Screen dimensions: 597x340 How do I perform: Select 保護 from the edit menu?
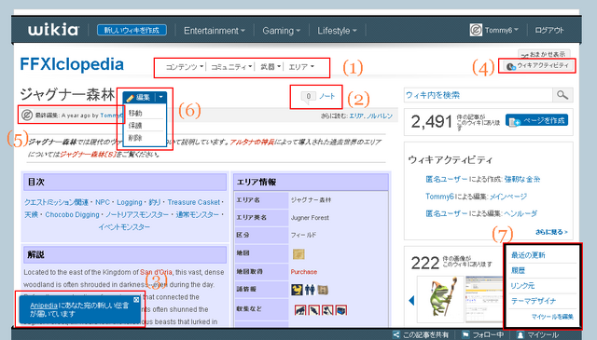(135, 126)
